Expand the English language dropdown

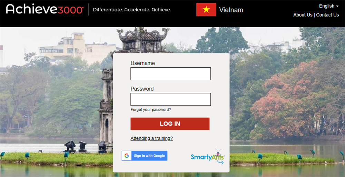329,6
